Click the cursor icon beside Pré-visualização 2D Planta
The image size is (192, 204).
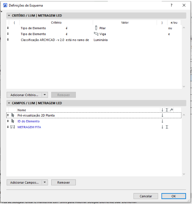pos(13,115)
